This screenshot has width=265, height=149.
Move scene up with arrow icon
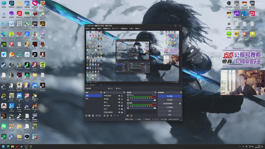point(96,116)
